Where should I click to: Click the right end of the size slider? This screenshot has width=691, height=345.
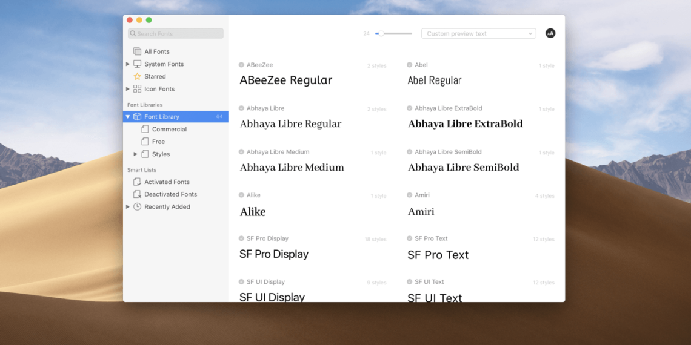click(411, 33)
